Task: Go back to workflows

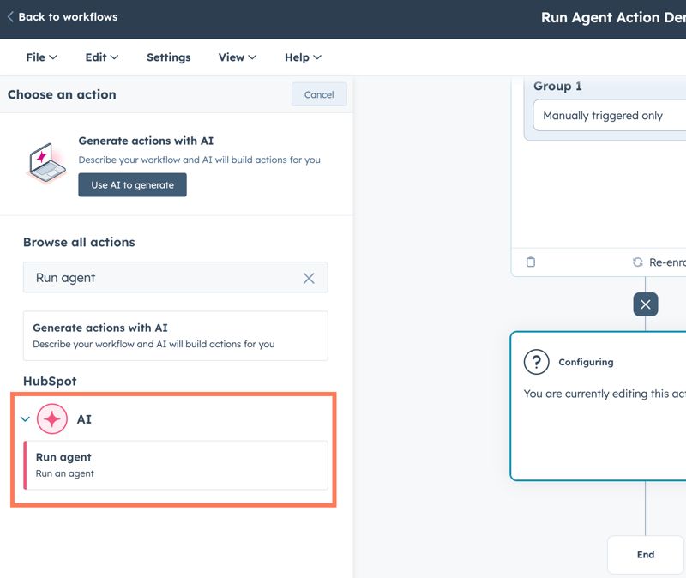Action: pyautogui.click(x=63, y=16)
